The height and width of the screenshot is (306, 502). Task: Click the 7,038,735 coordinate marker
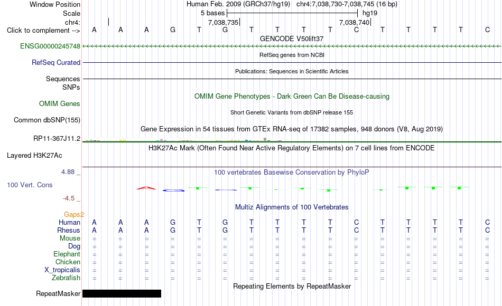click(x=224, y=22)
